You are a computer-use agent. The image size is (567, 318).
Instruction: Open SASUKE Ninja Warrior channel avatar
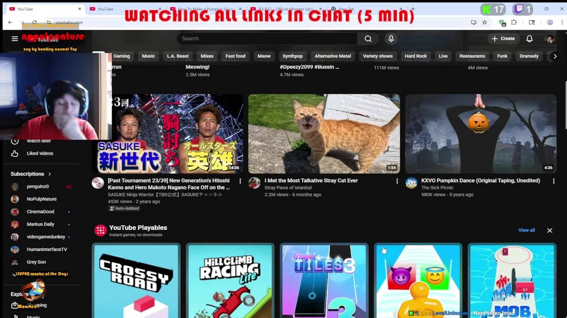pyautogui.click(x=98, y=183)
